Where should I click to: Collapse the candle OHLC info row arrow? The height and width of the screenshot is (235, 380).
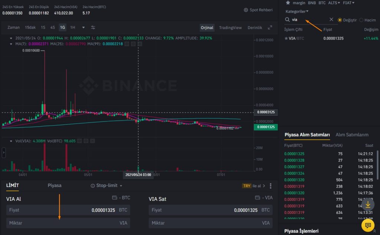coord(11,38)
